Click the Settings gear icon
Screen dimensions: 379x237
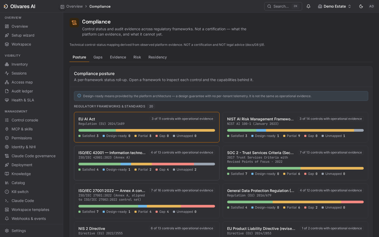[7, 231]
